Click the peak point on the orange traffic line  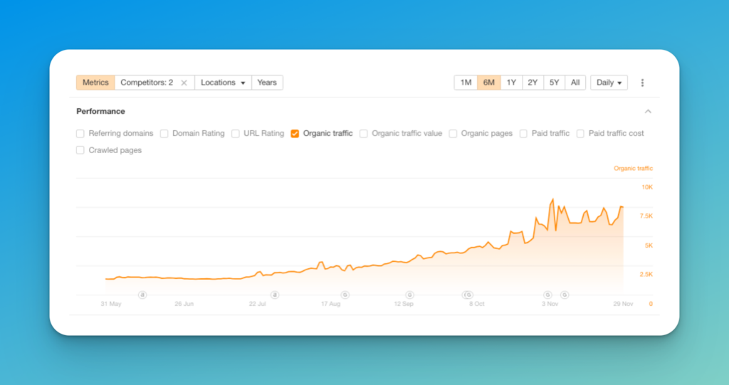[x=552, y=199]
